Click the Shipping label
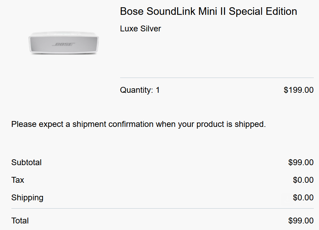The height and width of the screenshot is (230, 319). pyautogui.click(x=27, y=198)
